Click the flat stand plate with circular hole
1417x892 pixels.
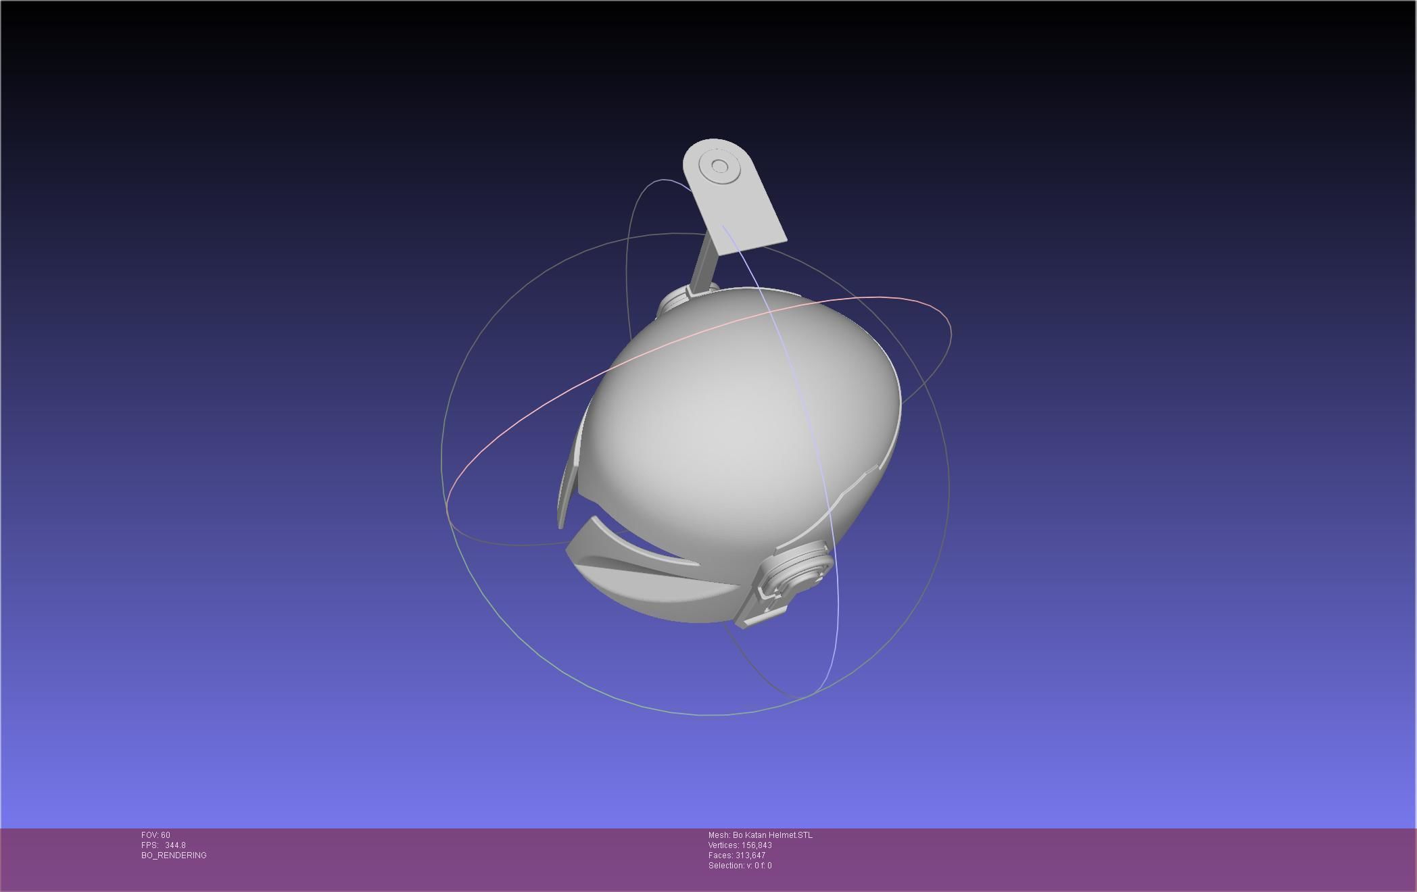click(x=734, y=196)
